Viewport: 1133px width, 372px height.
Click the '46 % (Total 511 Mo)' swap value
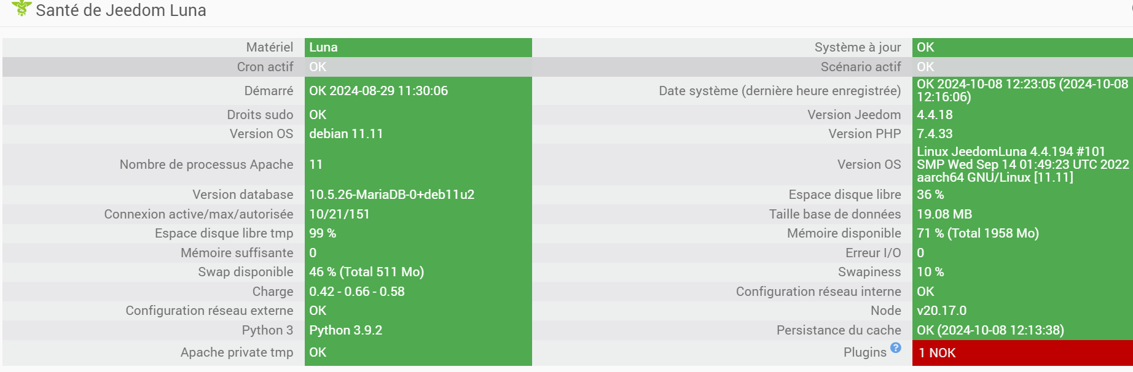coord(367,272)
